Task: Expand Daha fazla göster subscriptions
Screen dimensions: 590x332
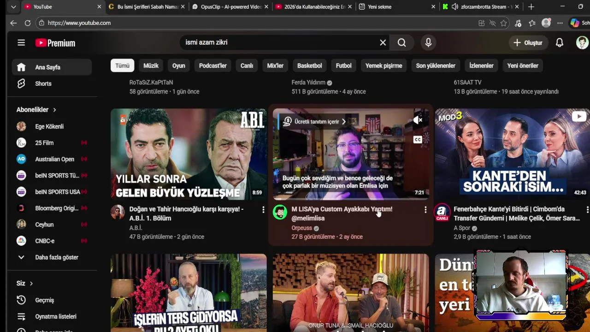Action: point(52,257)
